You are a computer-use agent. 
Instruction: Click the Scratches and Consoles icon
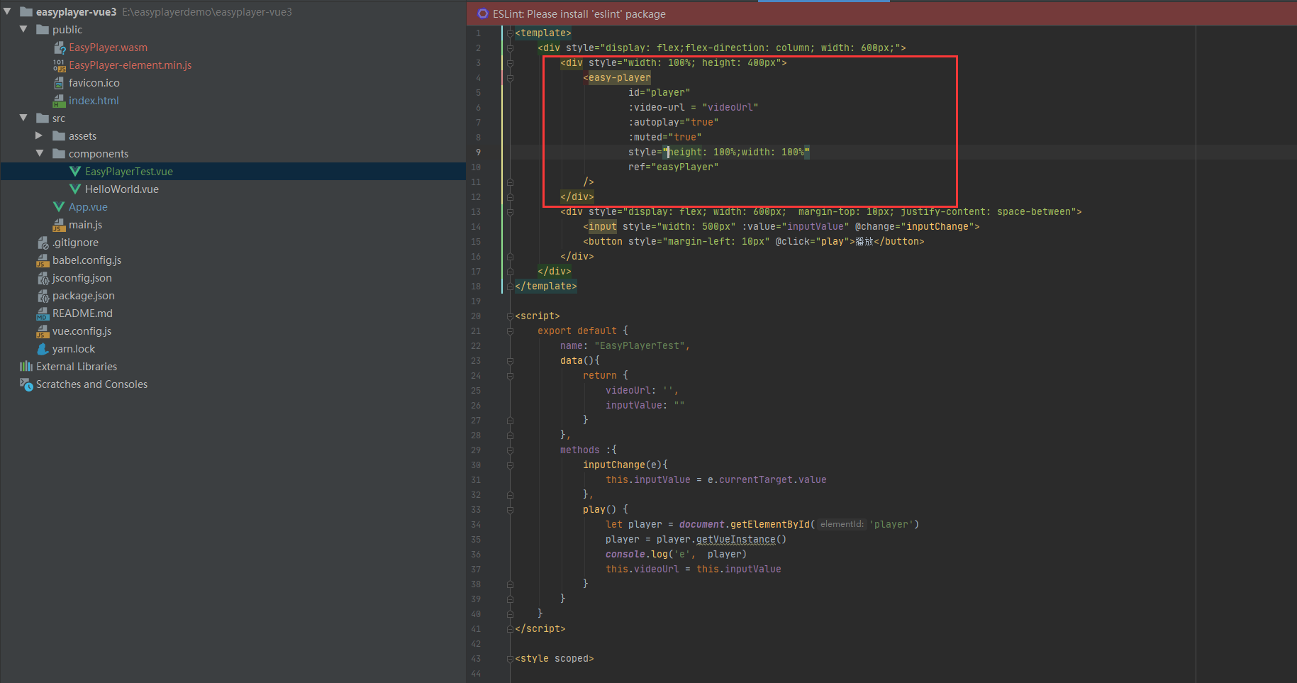pyautogui.click(x=26, y=384)
